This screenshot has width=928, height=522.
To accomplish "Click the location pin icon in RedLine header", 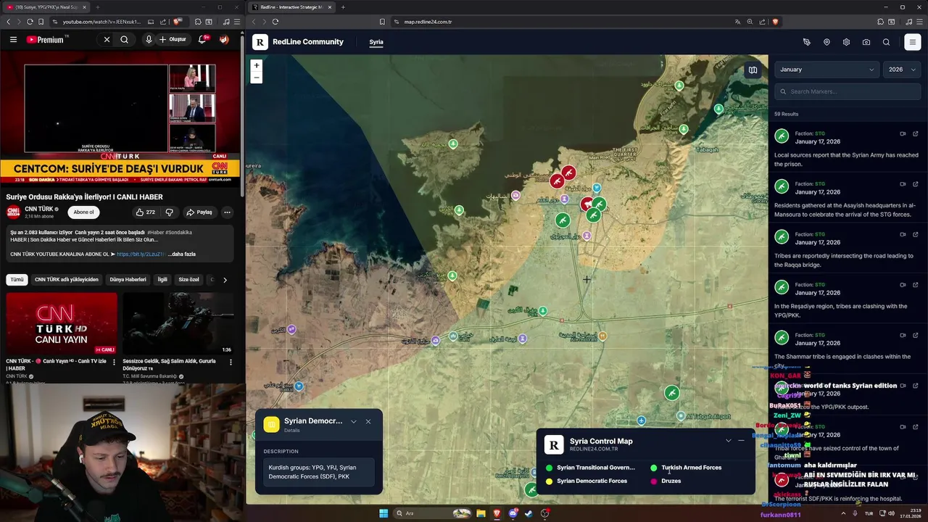I will 826,42.
